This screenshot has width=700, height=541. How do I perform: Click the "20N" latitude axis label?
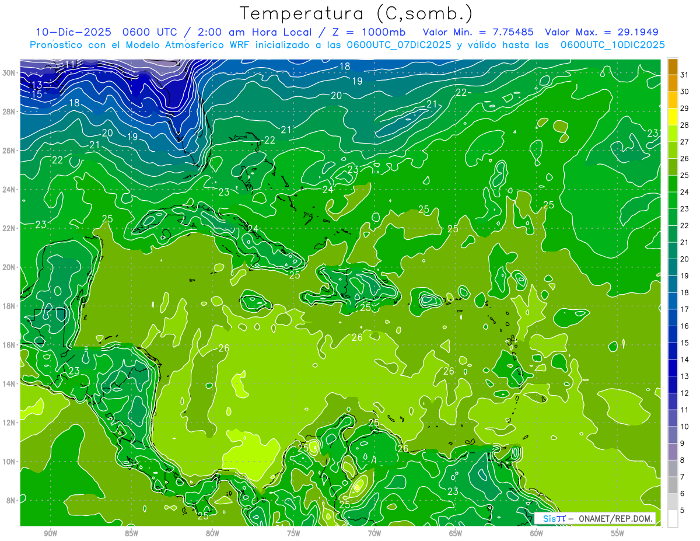9,267
